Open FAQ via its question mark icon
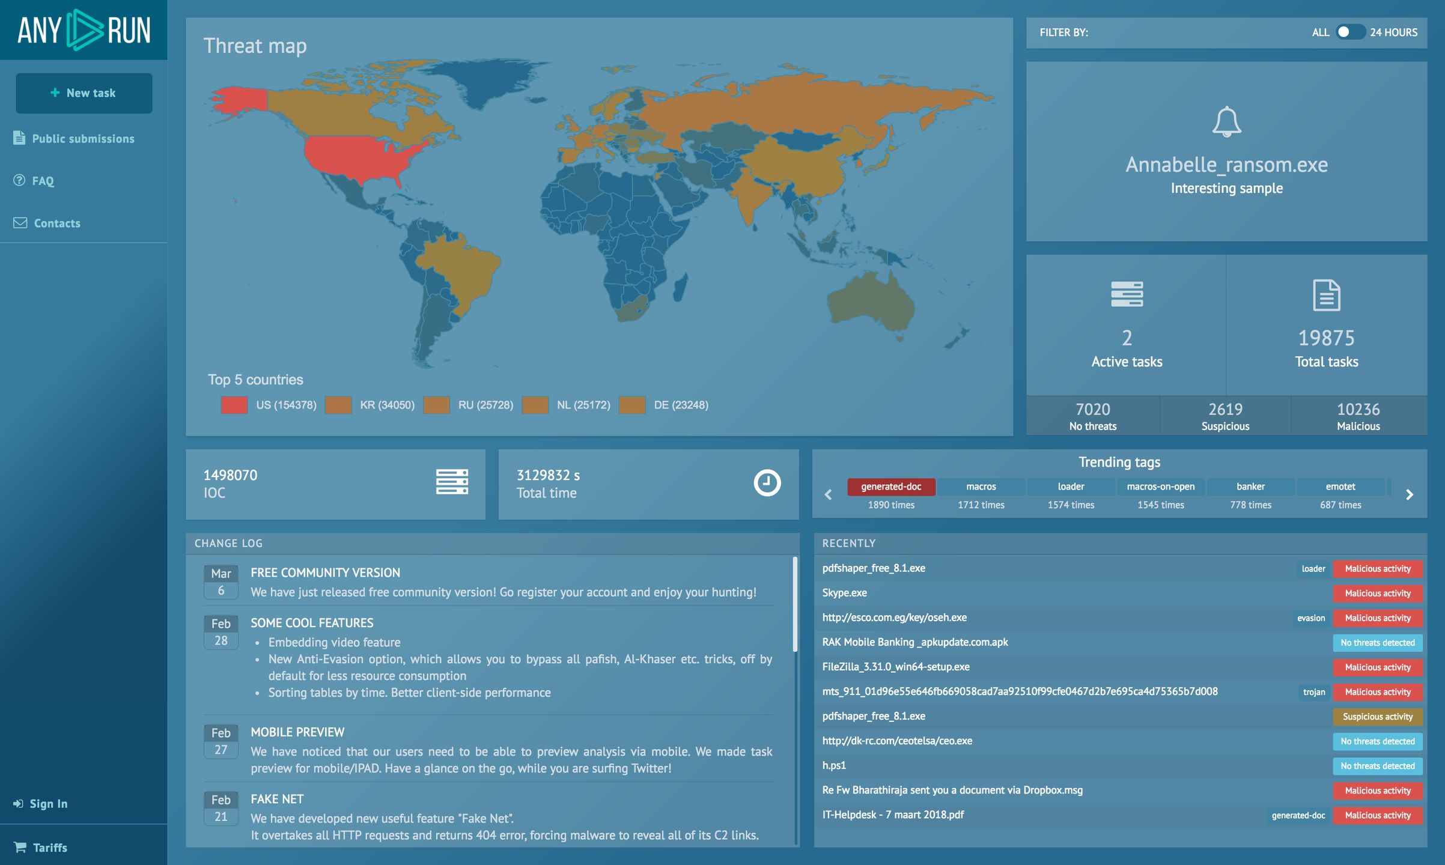 pyautogui.click(x=19, y=180)
